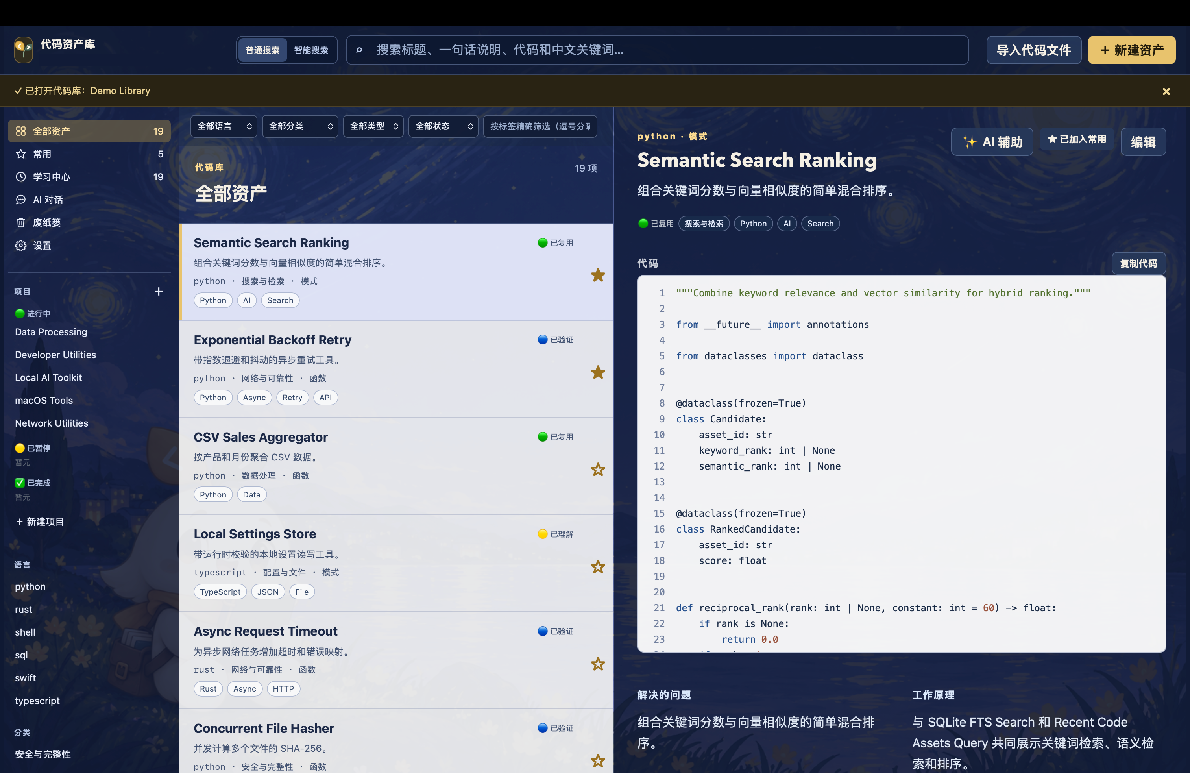The image size is (1190, 773).
Task: Click the 编辑 button in details panel
Action: [x=1143, y=142]
